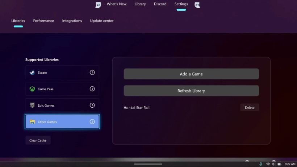Click the Steam logo icon
Screen dimensions: 297x167
pos(32,73)
